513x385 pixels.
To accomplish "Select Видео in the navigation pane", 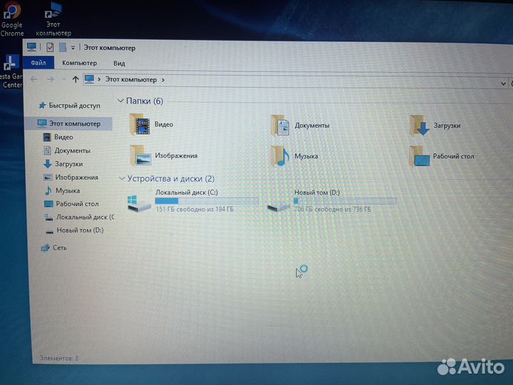I will point(58,137).
